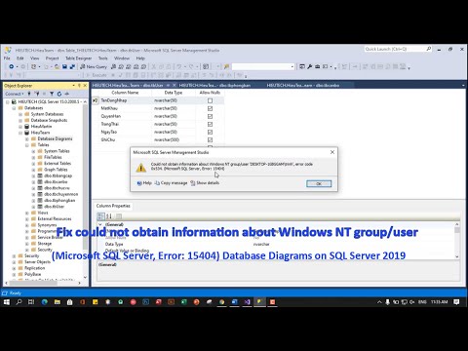Switch to the dbo.tbcanbo tab

pos(303,85)
